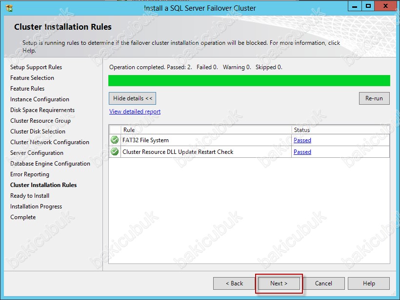
Task: Click the Status column header
Action: tap(340, 130)
